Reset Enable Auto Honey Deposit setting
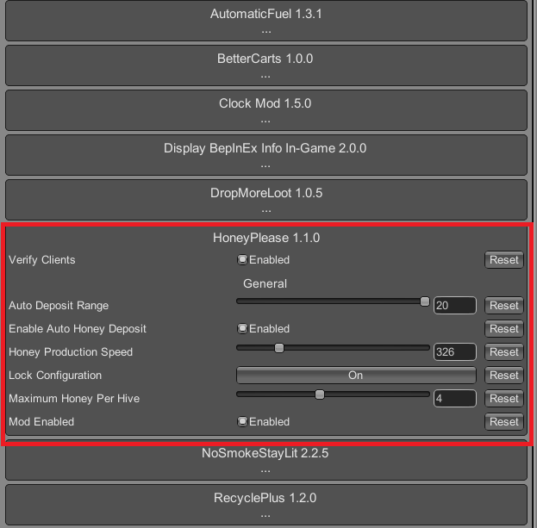This screenshot has height=528, width=537. [x=504, y=328]
